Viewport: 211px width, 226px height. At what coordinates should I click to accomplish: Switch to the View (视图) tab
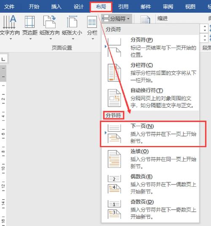pos(190,7)
